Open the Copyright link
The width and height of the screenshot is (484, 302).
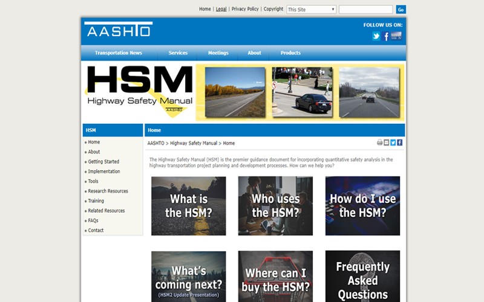(x=273, y=9)
